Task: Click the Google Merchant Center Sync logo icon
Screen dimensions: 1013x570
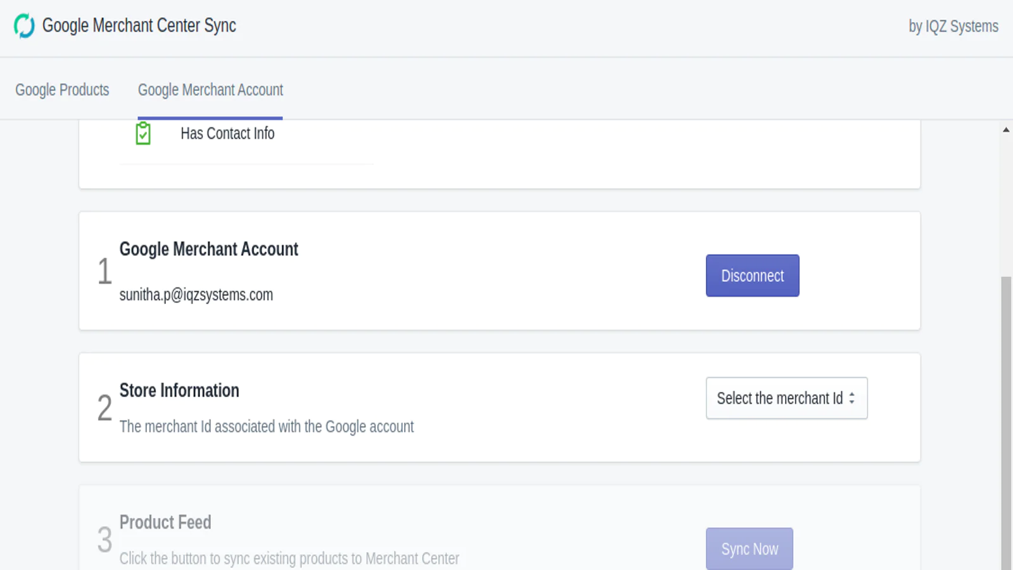Action: tap(25, 26)
